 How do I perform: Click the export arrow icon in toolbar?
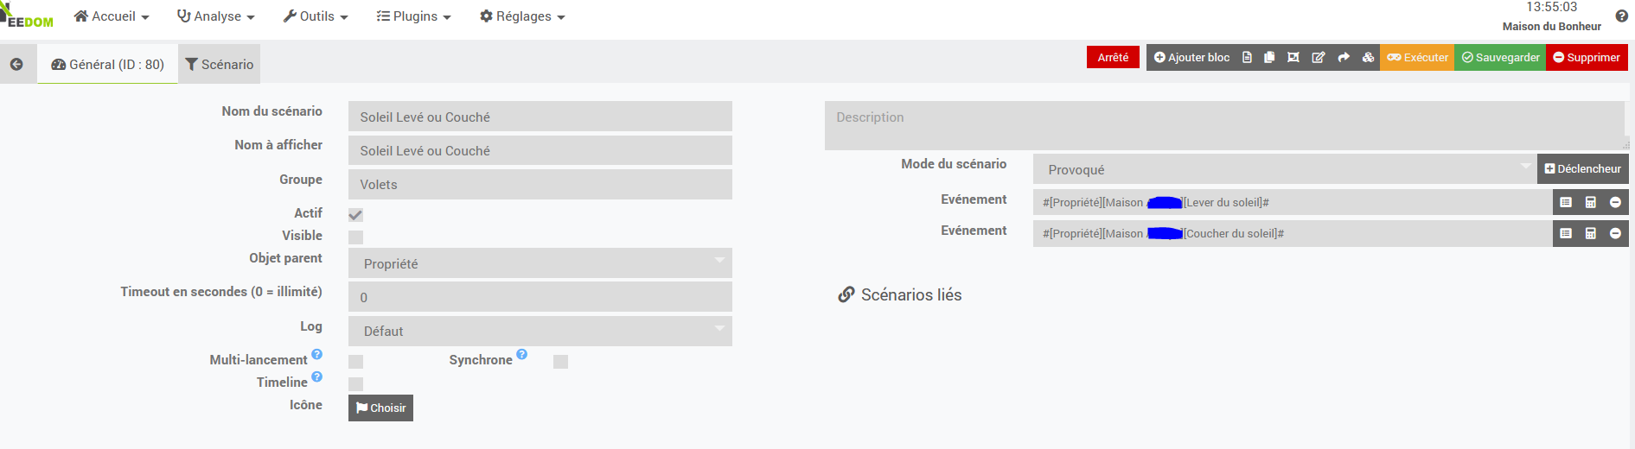(x=1344, y=58)
